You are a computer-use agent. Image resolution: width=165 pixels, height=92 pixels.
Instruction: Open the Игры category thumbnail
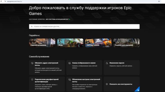coord(70,43)
